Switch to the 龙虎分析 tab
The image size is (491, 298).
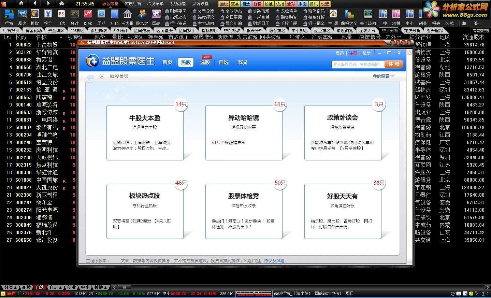pos(412,30)
